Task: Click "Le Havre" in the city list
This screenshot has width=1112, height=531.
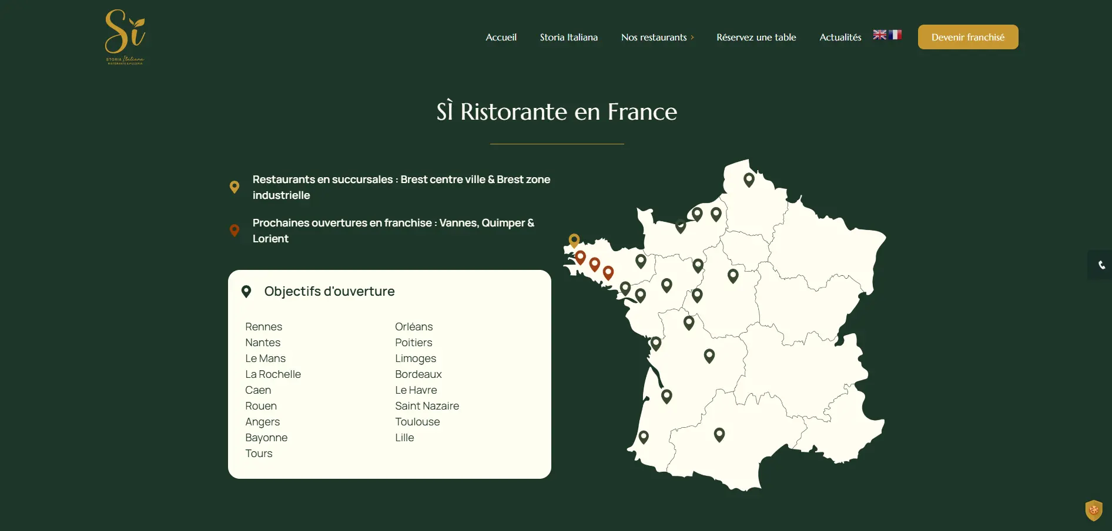Action: coord(416,390)
